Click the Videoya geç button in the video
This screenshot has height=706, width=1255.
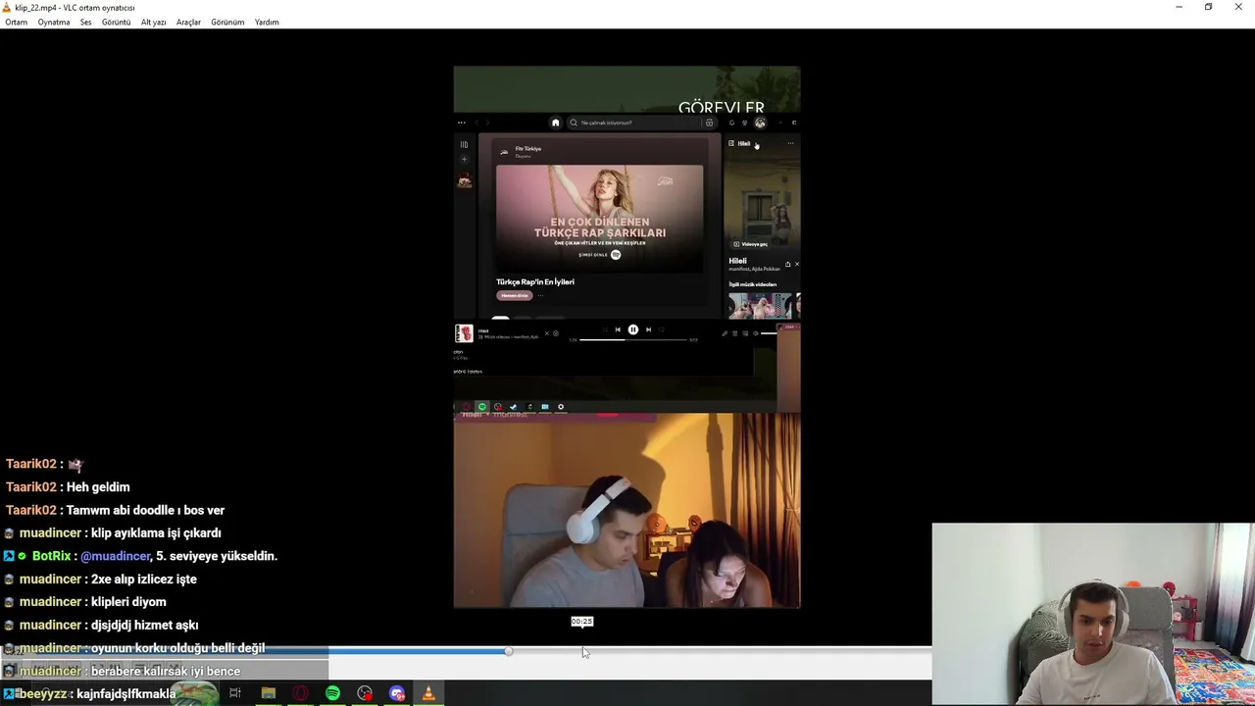click(x=751, y=244)
